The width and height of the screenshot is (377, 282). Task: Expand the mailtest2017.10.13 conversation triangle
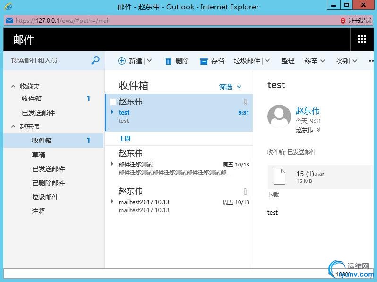point(112,202)
